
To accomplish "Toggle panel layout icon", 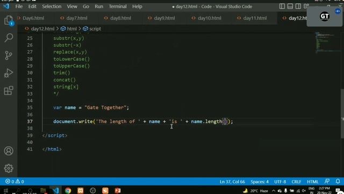I will pos(290,6).
